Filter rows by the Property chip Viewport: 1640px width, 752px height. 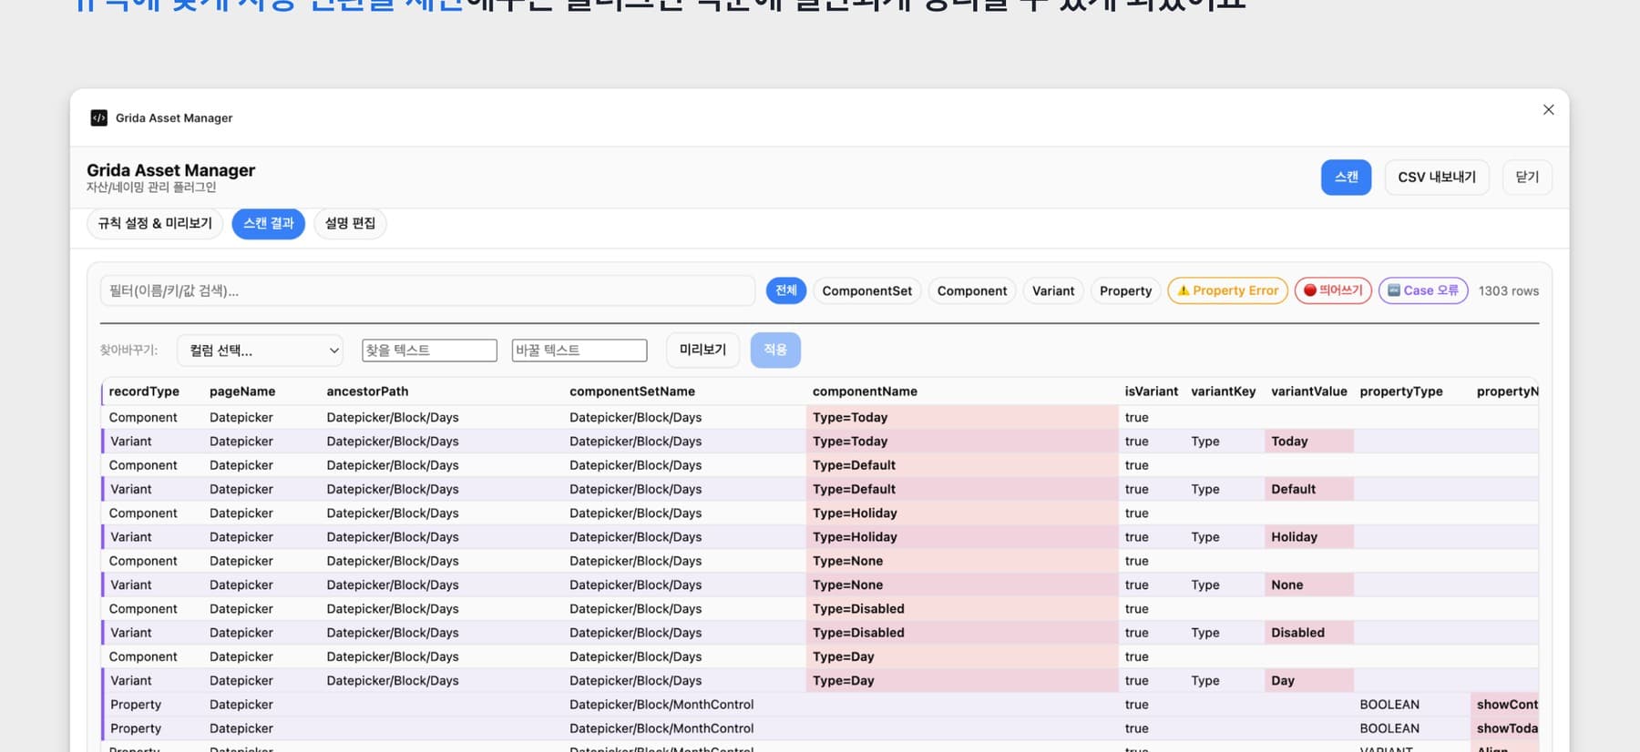(x=1125, y=290)
